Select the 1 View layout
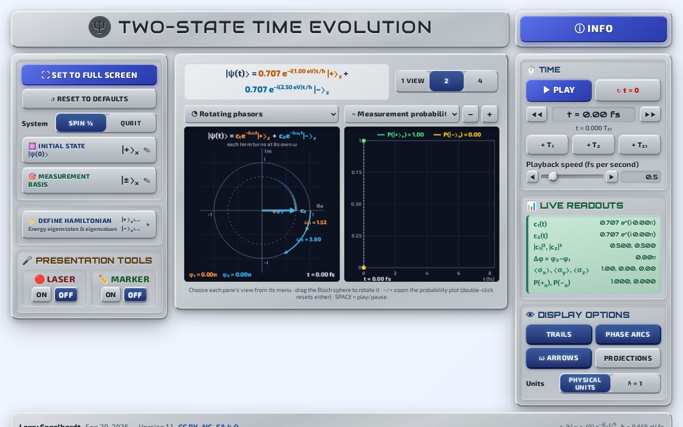 412,81
